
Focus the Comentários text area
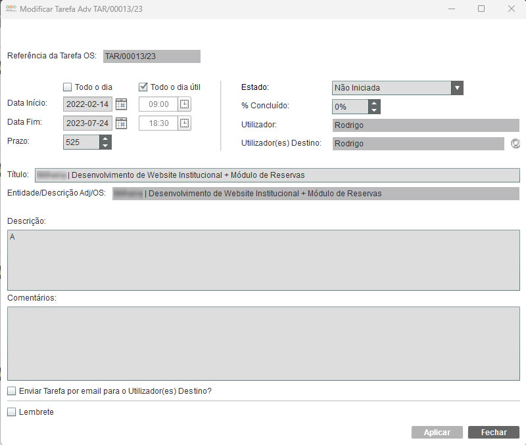click(x=263, y=343)
